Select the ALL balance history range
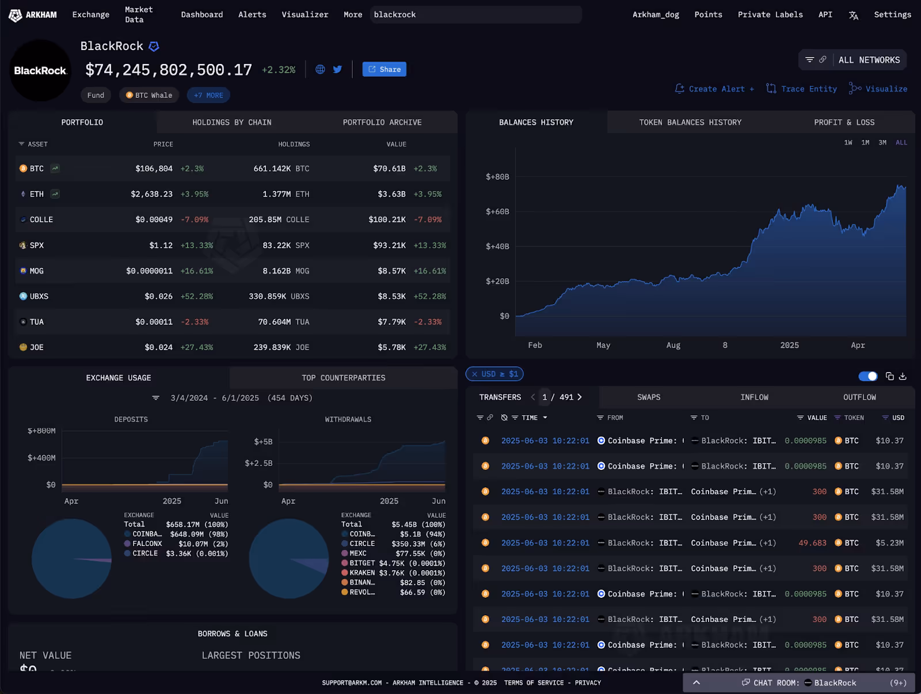The height and width of the screenshot is (694, 921). pos(901,142)
